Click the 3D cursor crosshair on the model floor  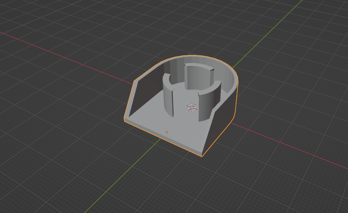click(x=192, y=108)
